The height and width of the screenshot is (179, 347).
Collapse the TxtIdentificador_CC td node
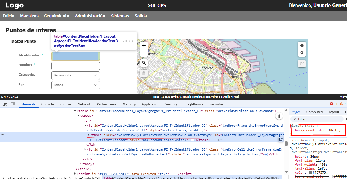(85, 125)
